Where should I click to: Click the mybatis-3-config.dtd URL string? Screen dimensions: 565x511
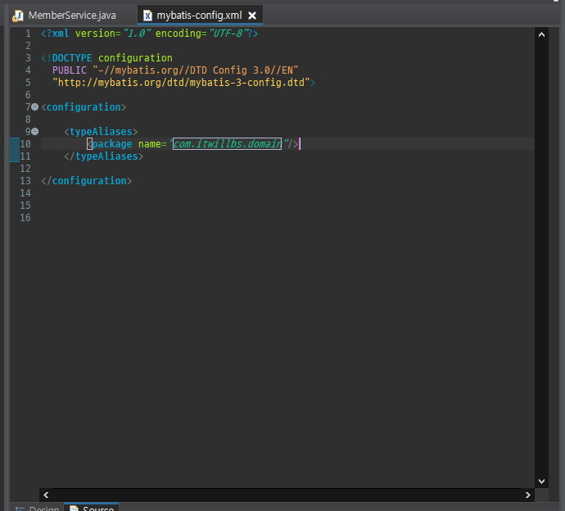click(x=181, y=83)
